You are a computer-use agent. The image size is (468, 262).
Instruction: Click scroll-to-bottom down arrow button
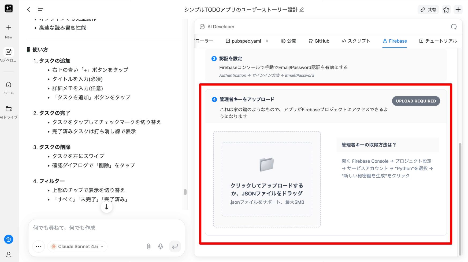(x=106, y=207)
